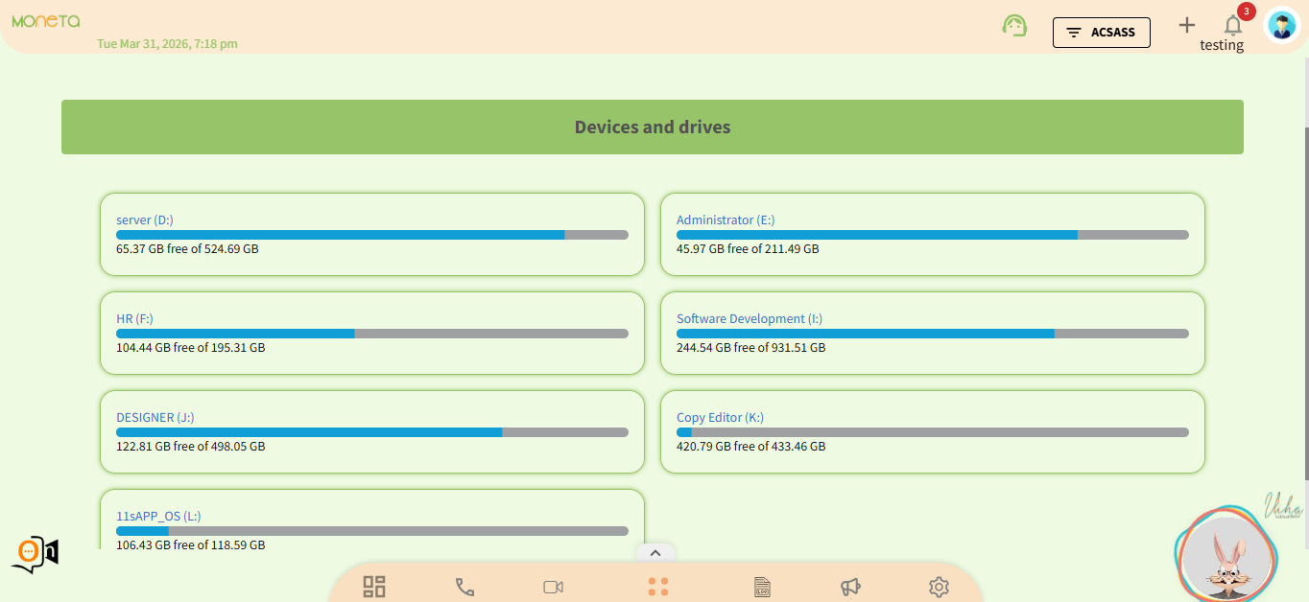
Task: Open announcements megaphone icon
Action: click(850, 587)
